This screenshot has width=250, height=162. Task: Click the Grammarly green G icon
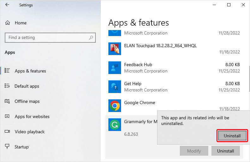point(115,125)
